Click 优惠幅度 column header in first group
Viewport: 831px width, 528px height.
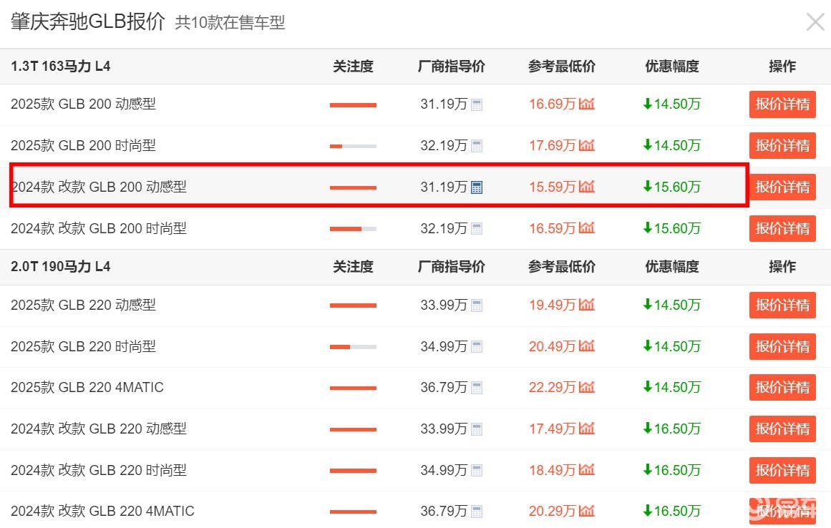pos(671,67)
